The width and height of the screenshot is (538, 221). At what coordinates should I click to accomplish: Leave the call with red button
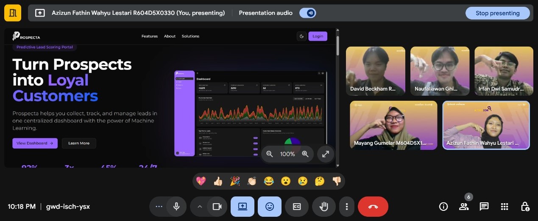[x=373, y=207]
